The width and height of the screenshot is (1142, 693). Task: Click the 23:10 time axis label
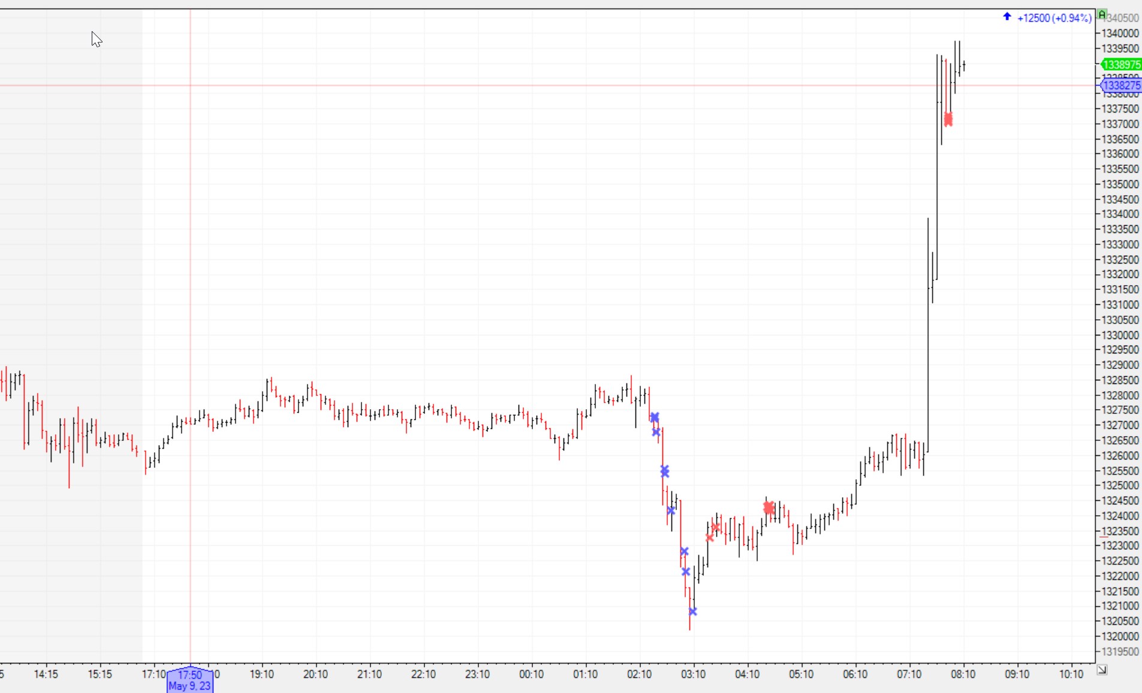click(477, 674)
